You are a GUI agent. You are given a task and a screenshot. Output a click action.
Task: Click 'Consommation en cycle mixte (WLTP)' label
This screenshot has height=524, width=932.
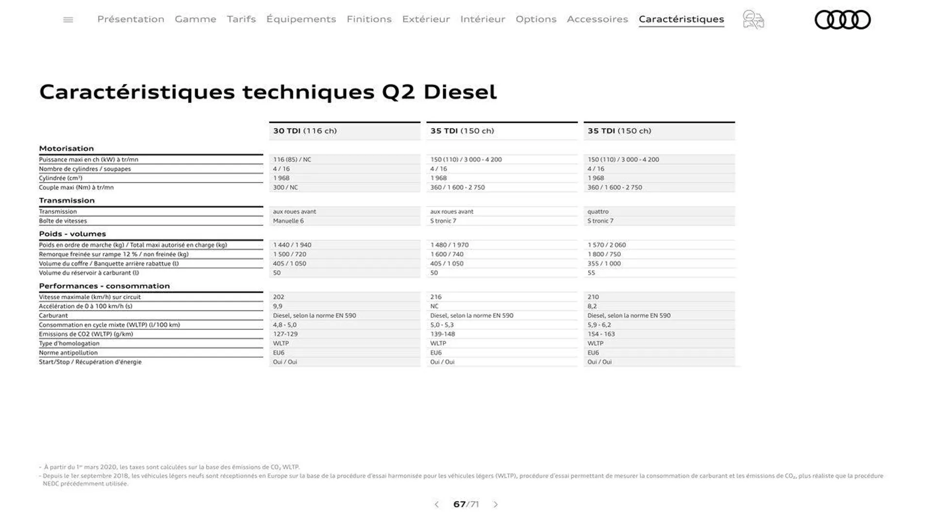click(109, 325)
